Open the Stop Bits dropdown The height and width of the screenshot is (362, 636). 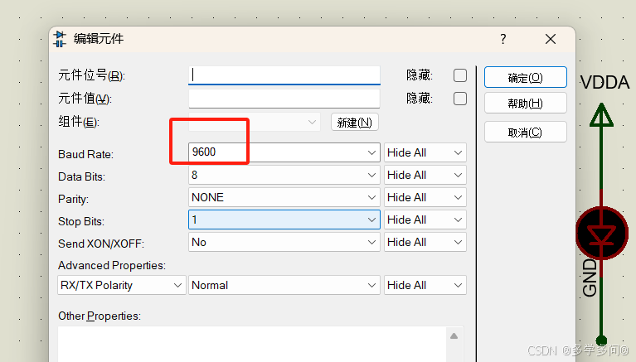point(284,220)
